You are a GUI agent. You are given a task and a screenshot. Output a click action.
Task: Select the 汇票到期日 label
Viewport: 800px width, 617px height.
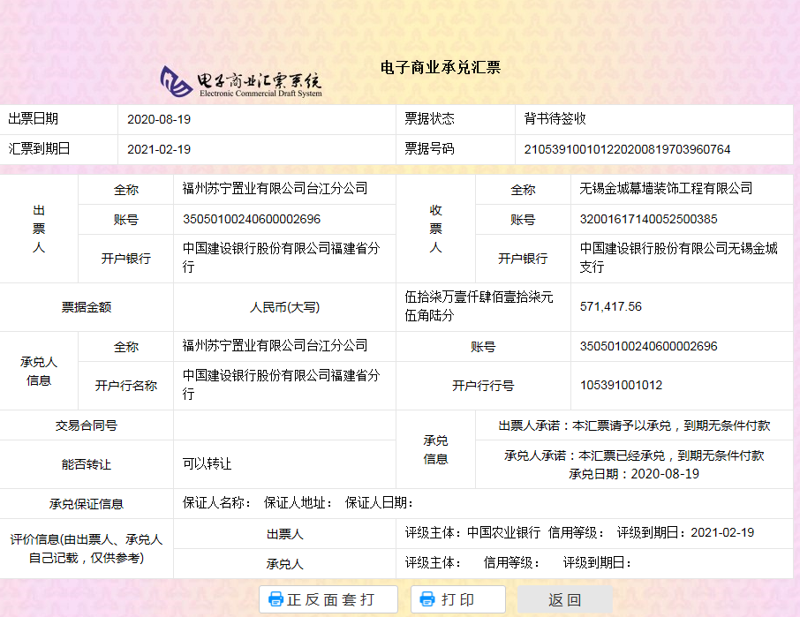[x=39, y=149]
